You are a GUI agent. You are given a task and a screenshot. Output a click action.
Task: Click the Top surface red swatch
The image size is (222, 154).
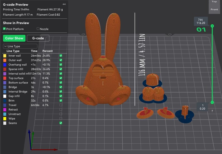tap(5, 78)
